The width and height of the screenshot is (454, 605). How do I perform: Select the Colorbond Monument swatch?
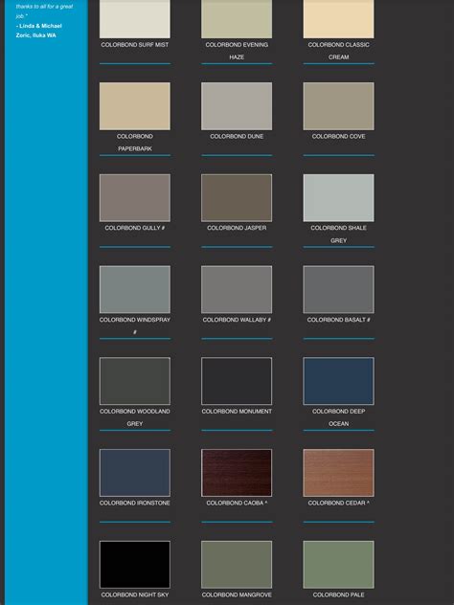click(237, 381)
